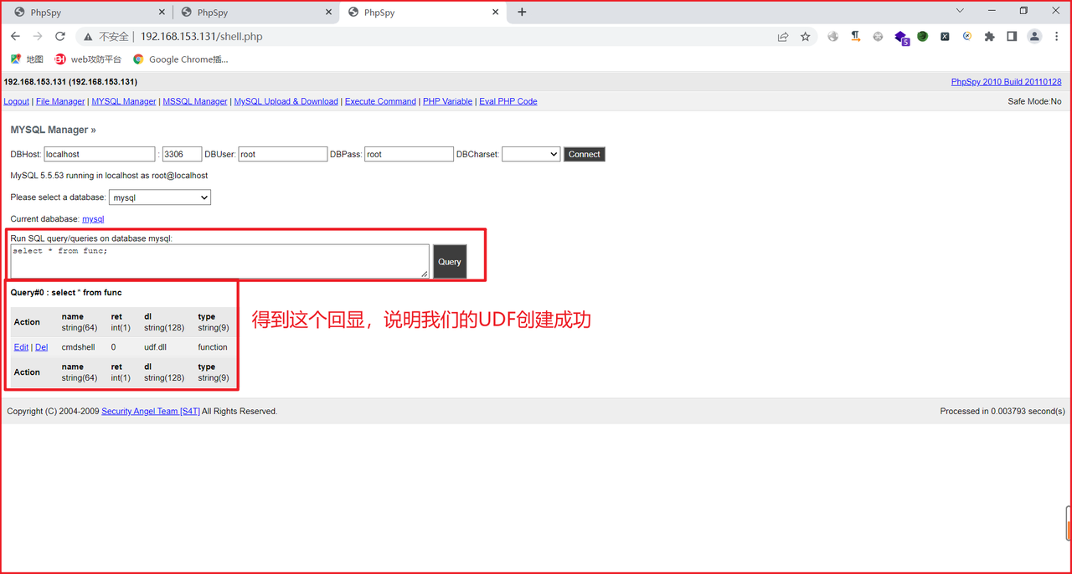Open a new tab with plus button
The height and width of the screenshot is (574, 1072).
coord(522,12)
